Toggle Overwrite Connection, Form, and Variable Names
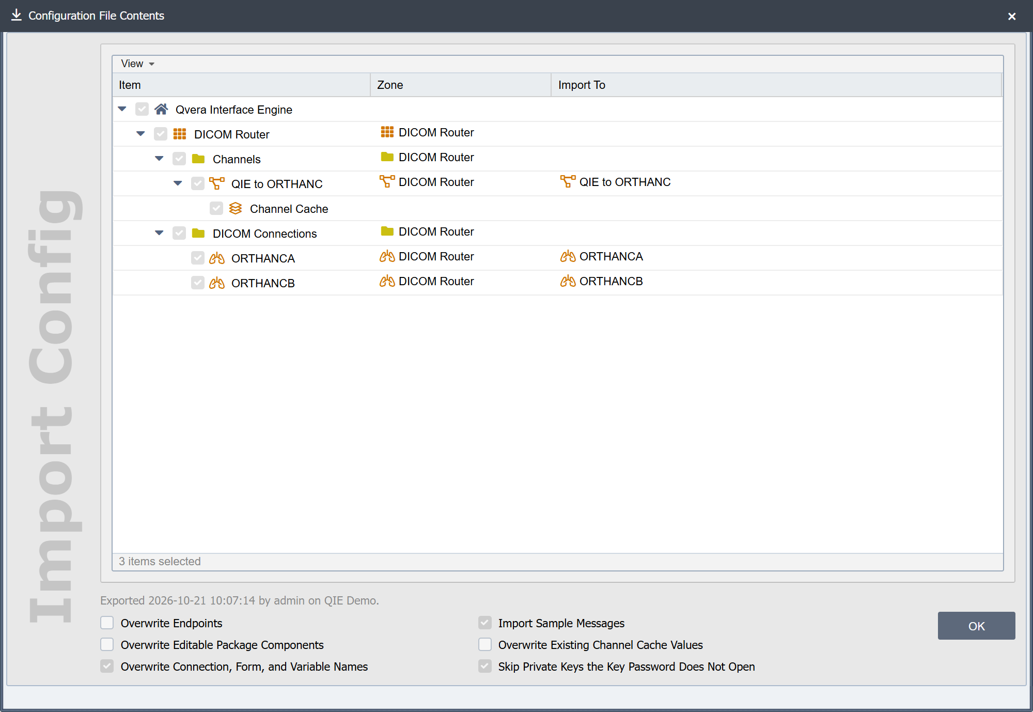This screenshot has height=712, width=1033. [107, 666]
